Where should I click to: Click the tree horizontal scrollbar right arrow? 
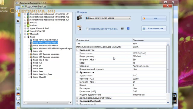70,103
